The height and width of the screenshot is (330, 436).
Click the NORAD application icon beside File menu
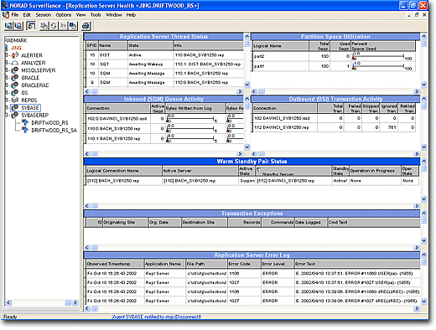6,15
